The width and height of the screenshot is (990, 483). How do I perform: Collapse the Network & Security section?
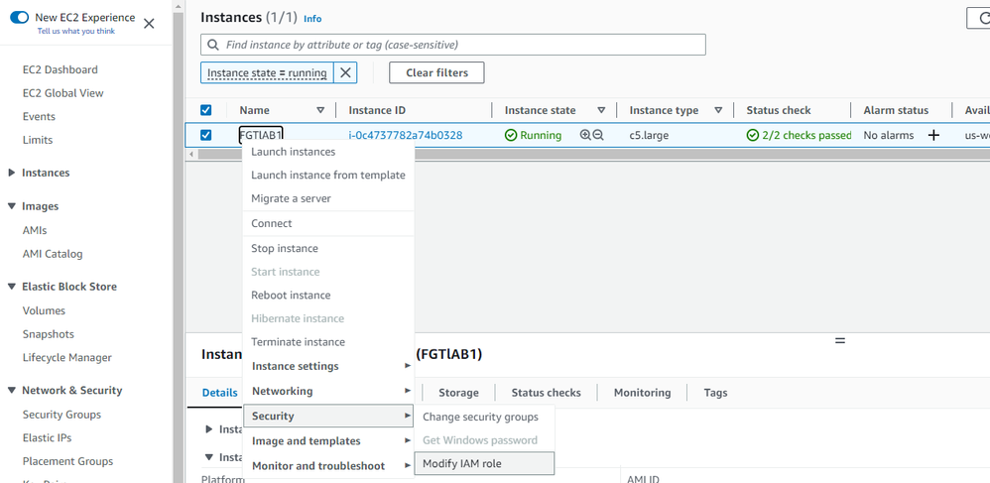[x=11, y=390]
